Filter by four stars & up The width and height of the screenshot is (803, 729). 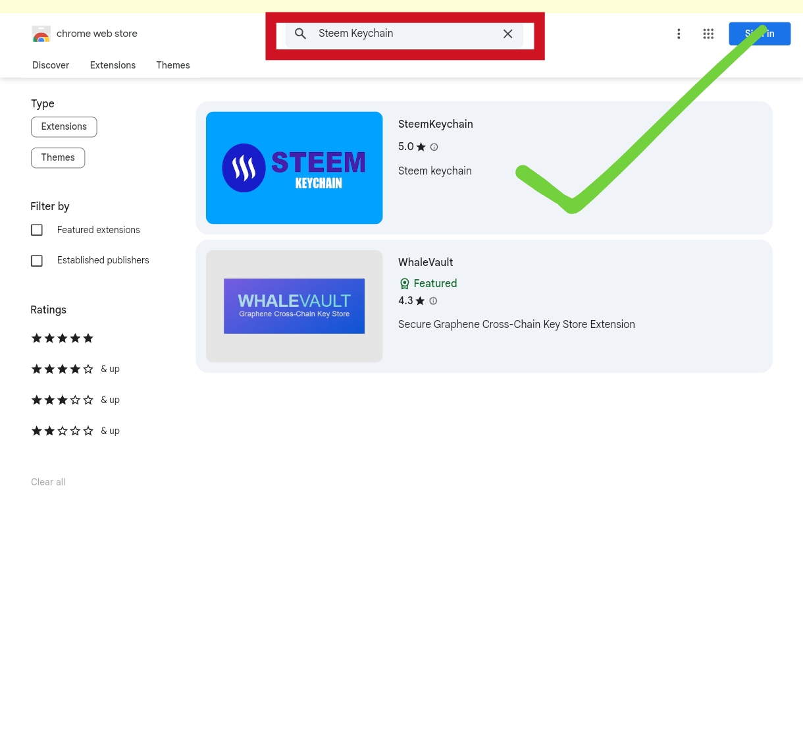click(76, 369)
